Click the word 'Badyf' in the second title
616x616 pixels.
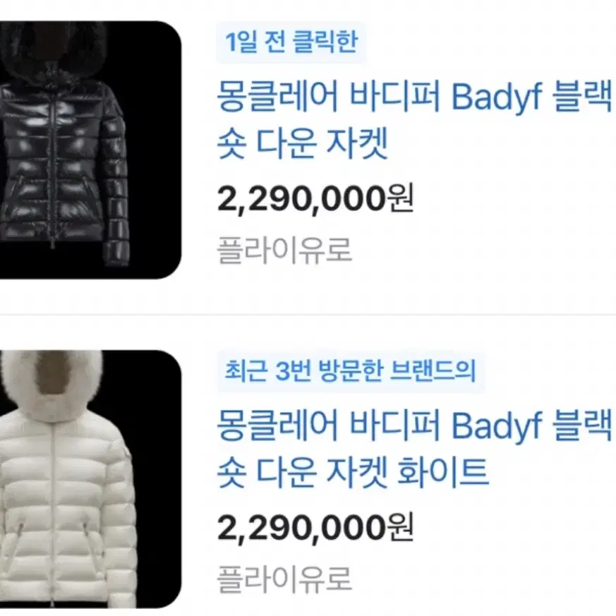point(497,426)
